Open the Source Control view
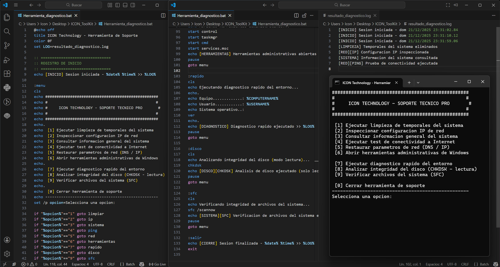This screenshot has height=267, width=500. pyautogui.click(x=7, y=45)
